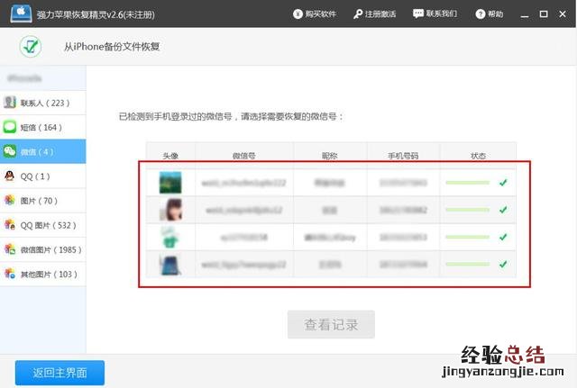Minimize the application window
Image resolution: width=577 pixels, height=388 pixels.
click(525, 14)
